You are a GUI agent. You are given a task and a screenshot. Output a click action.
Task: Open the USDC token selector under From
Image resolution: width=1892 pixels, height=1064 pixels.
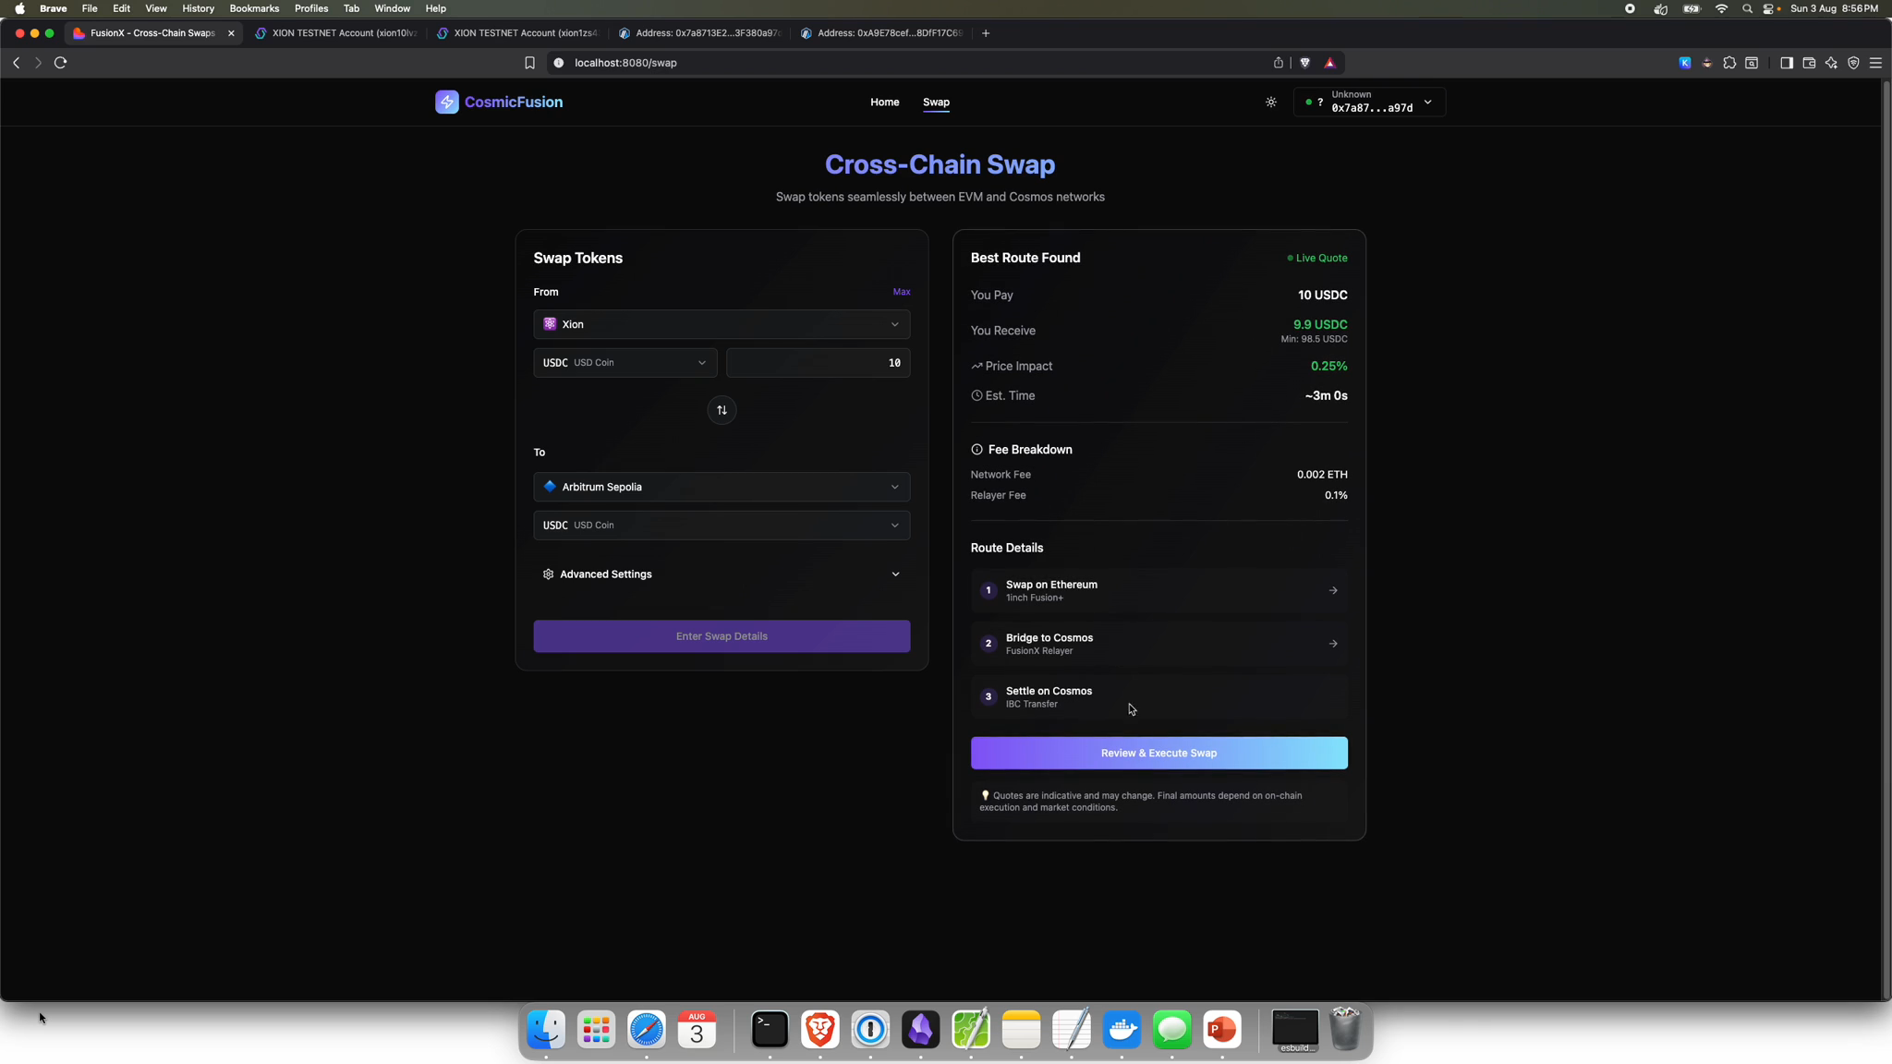click(624, 362)
